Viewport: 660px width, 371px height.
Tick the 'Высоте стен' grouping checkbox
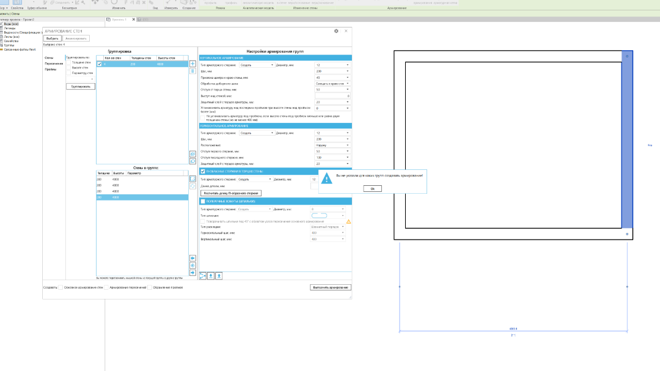click(x=68, y=68)
